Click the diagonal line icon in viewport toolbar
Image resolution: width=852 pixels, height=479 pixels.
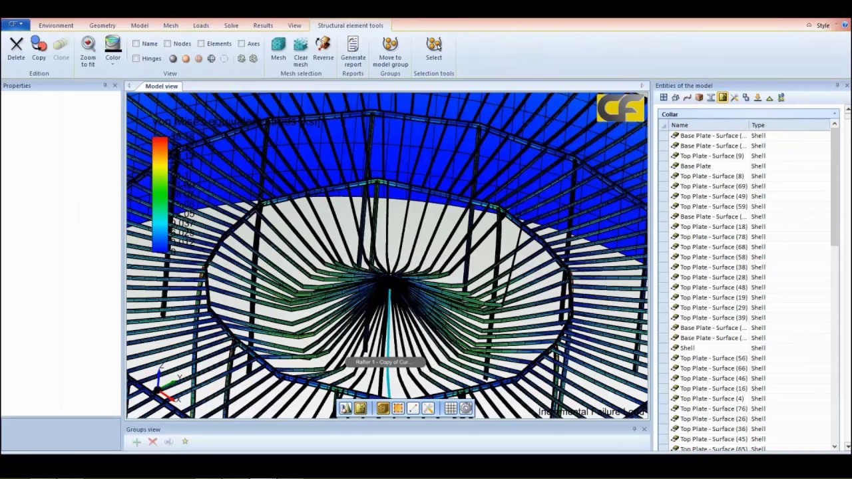point(413,408)
